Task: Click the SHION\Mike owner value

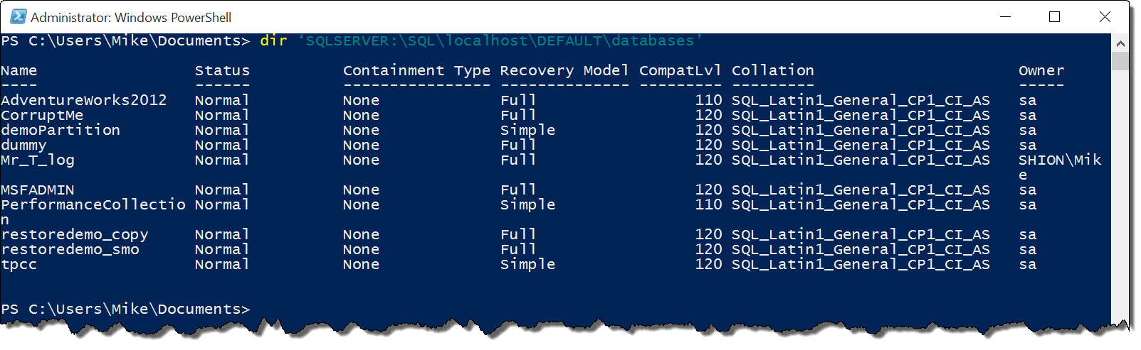Action: tap(1060, 167)
